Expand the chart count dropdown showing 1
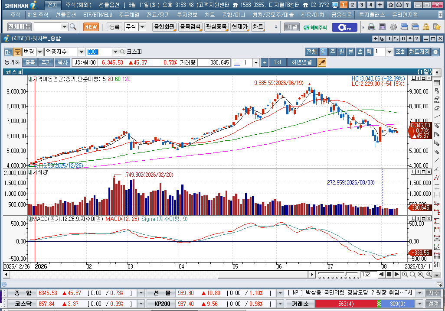The height and width of the screenshot is (311, 445). point(256,62)
